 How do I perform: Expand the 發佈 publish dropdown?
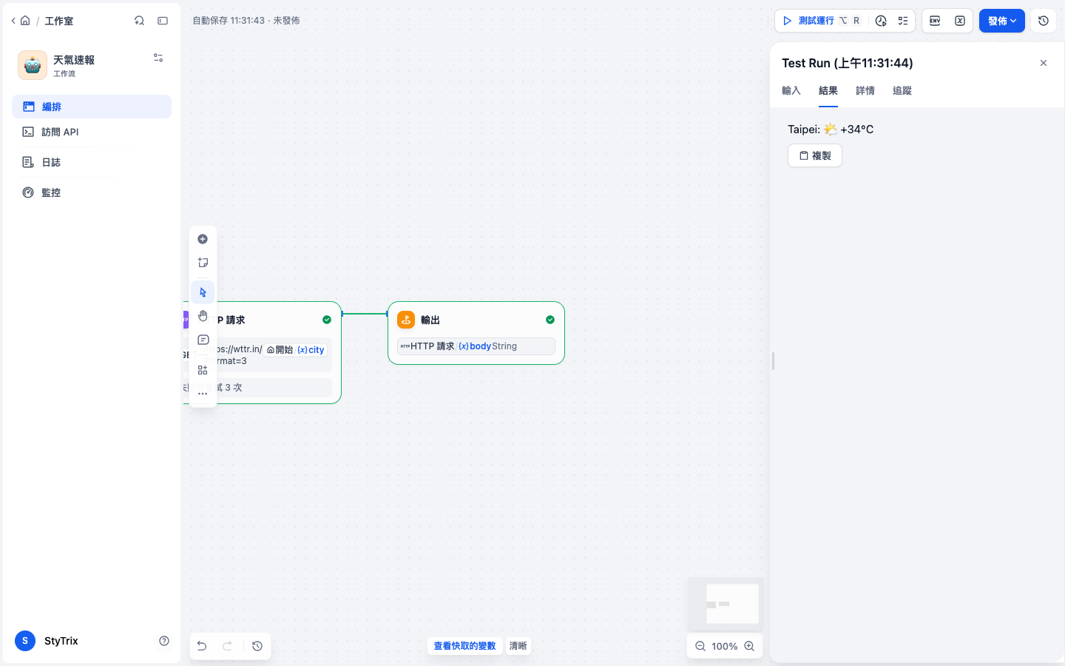pos(1002,21)
